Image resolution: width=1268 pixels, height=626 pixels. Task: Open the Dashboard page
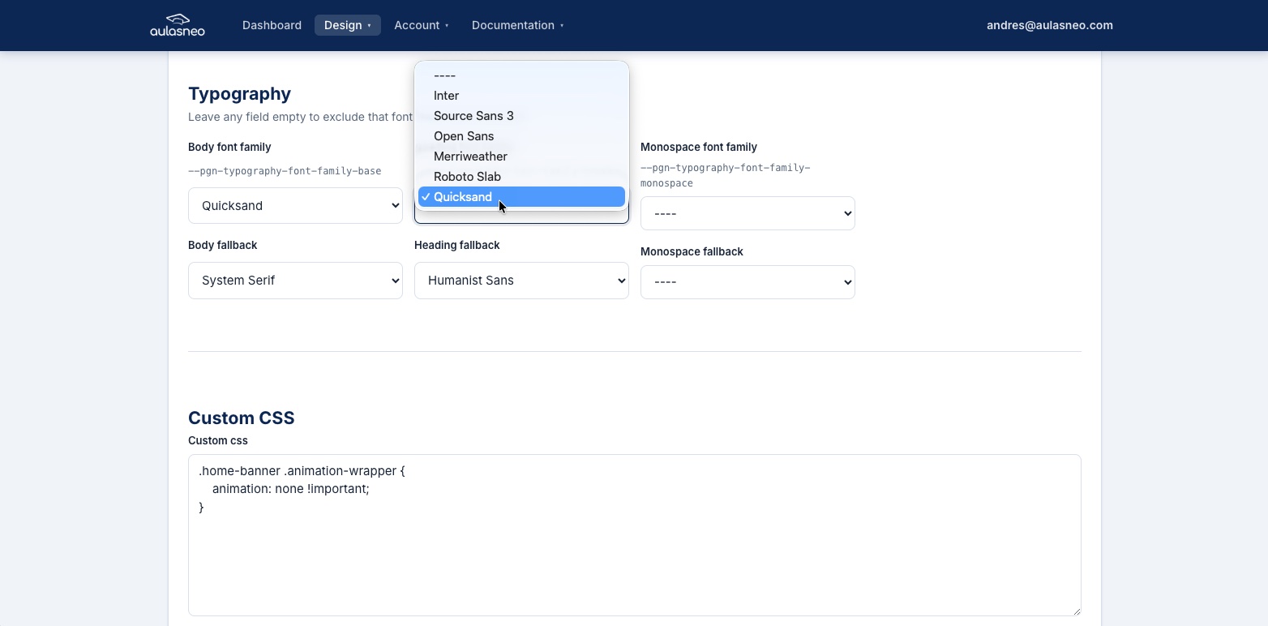tap(272, 25)
